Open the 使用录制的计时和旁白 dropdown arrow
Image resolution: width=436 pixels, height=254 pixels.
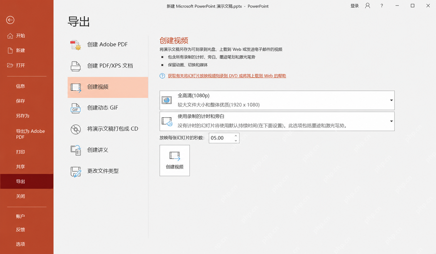click(x=391, y=121)
